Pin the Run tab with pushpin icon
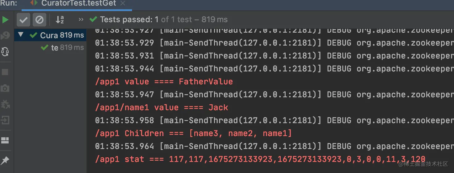454x173 pixels. tap(5, 160)
